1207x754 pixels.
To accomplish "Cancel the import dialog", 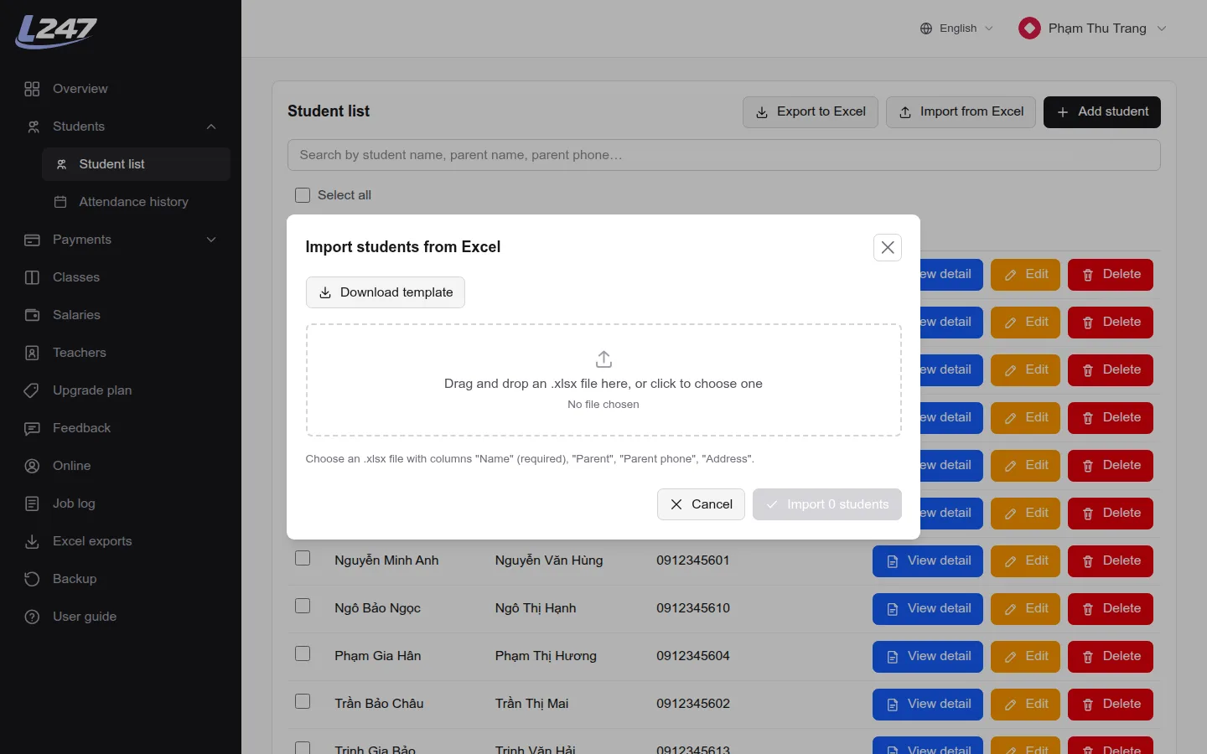I will tap(701, 504).
